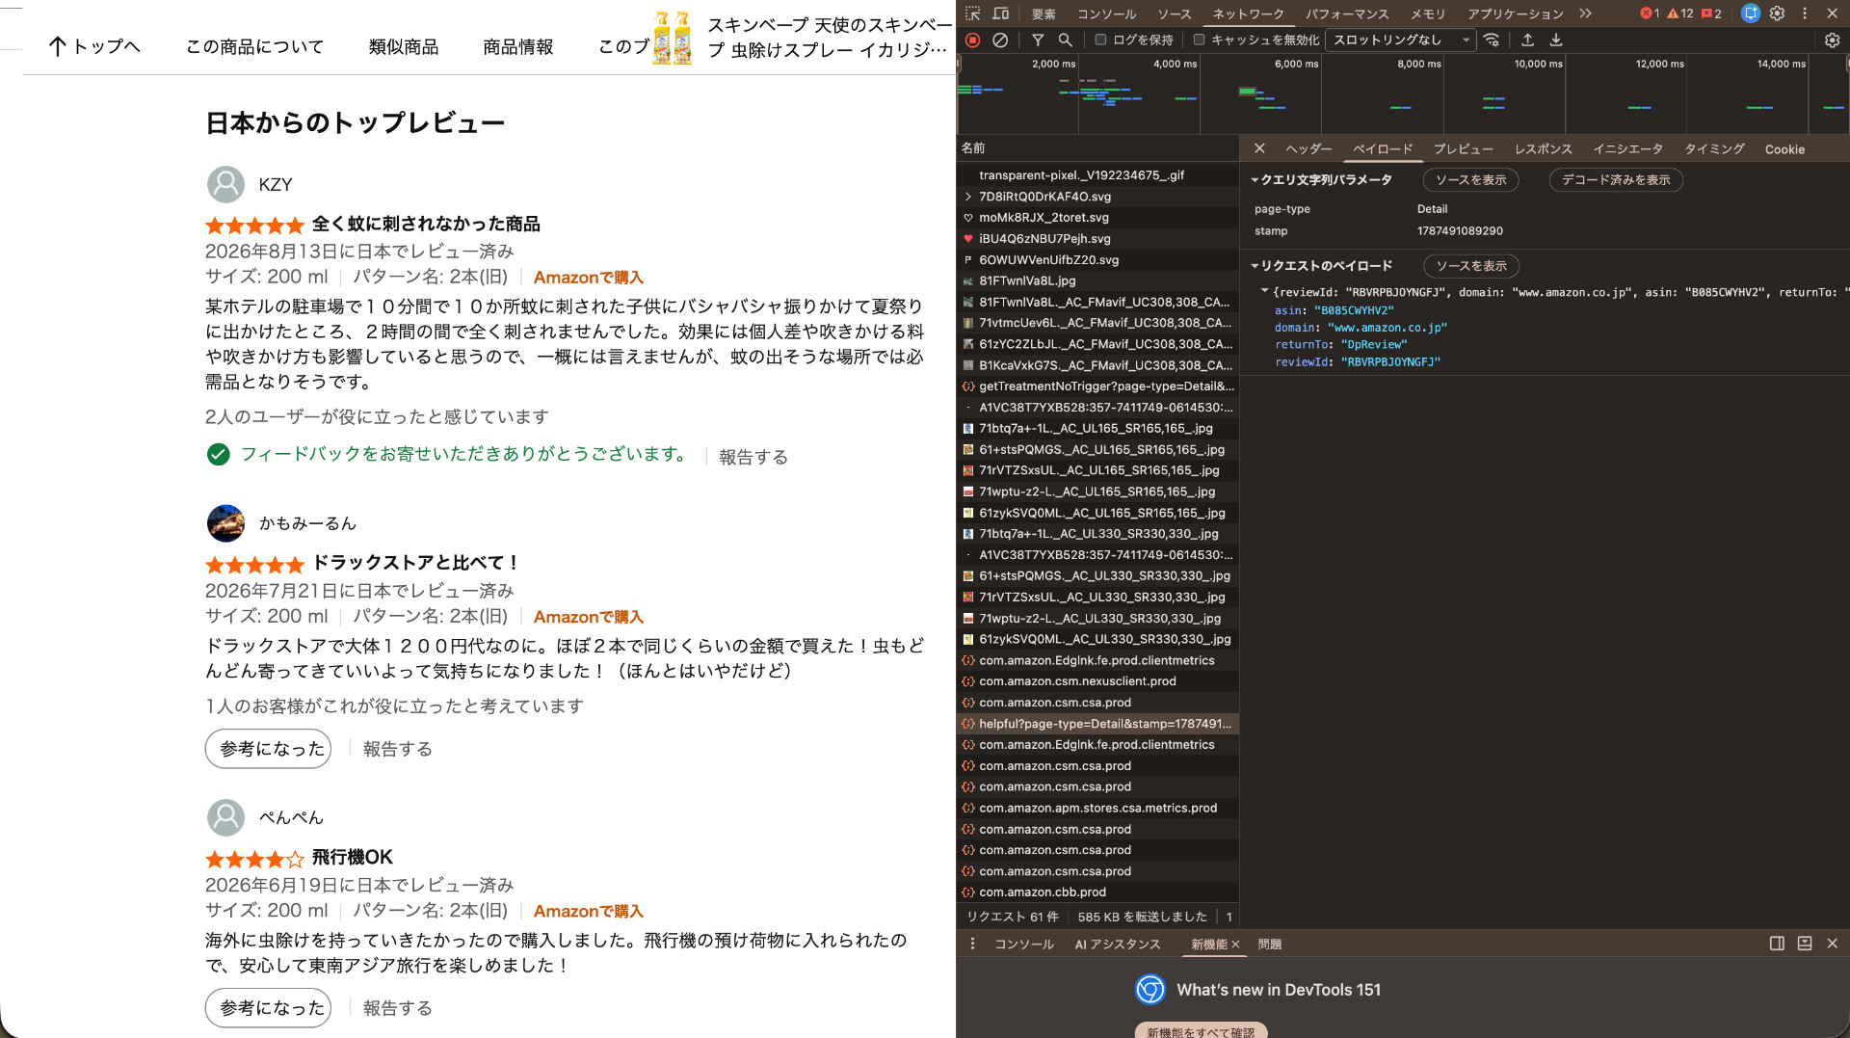This screenshot has width=1850, height=1038.
Task: Expand more DevTools tabs chevron
Action: tap(1585, 13)
